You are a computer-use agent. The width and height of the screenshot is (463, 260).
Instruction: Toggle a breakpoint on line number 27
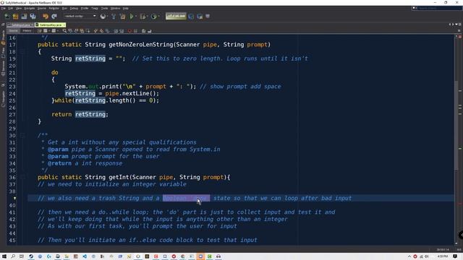tap(12, 114)
